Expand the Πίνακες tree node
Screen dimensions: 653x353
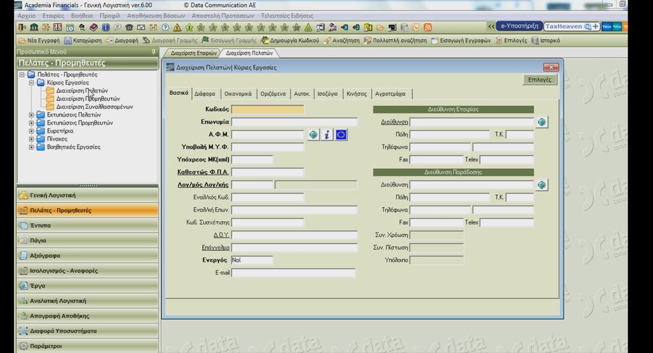[31, 139]
